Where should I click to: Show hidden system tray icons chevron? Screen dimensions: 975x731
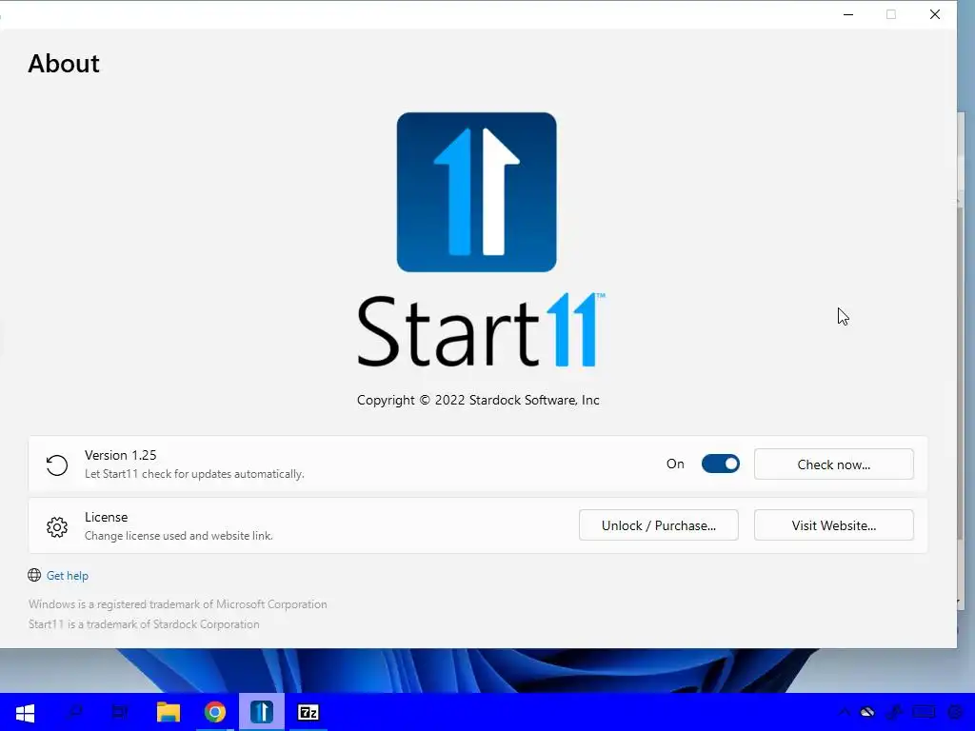(844, 712)
